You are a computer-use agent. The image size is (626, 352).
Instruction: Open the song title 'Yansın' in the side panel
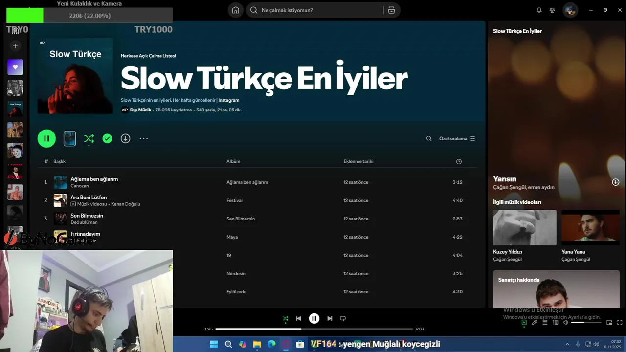[x=505, y=179]
